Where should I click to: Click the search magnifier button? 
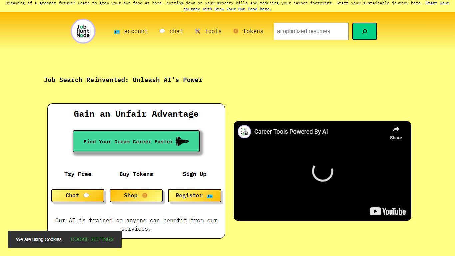tap(364, 31)
